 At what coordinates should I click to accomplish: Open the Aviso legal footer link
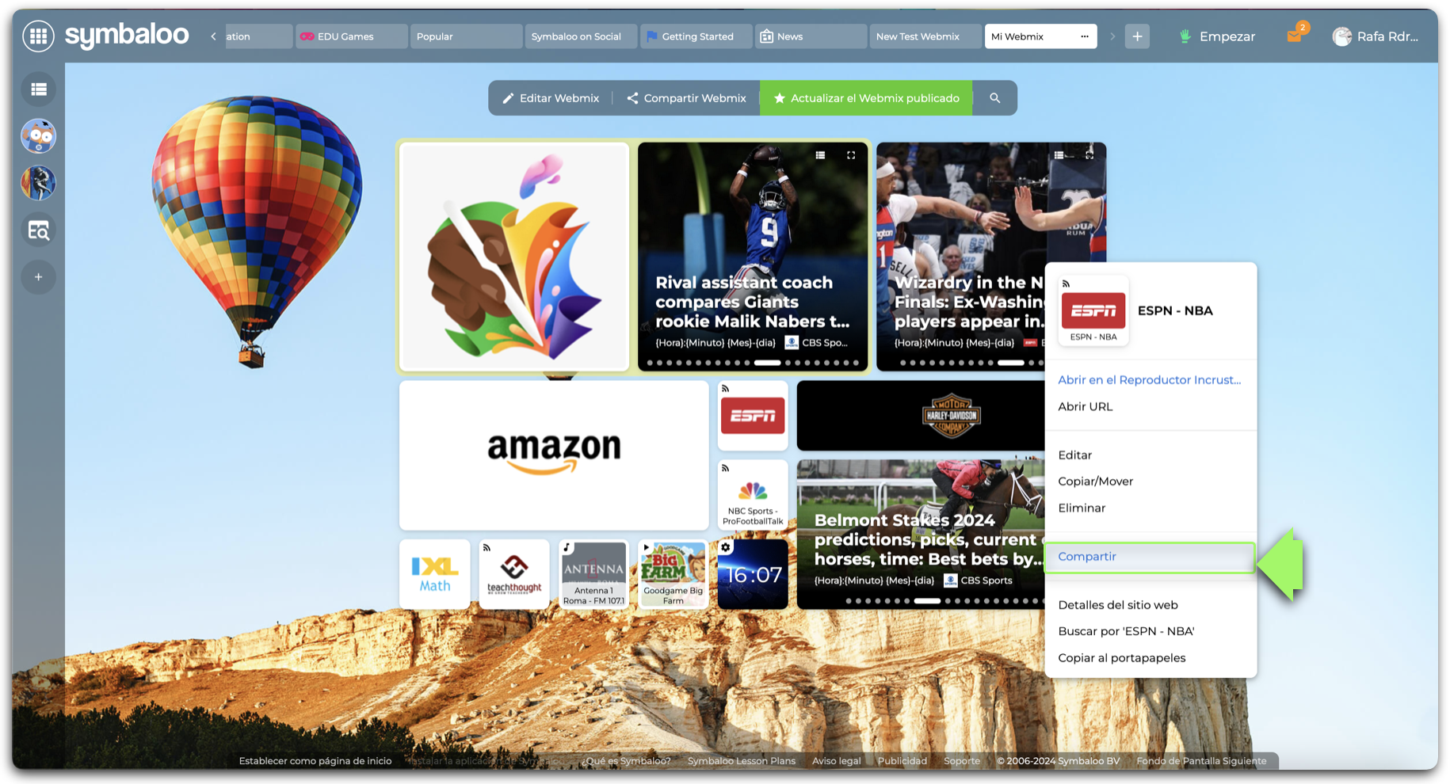pos(836,761)
